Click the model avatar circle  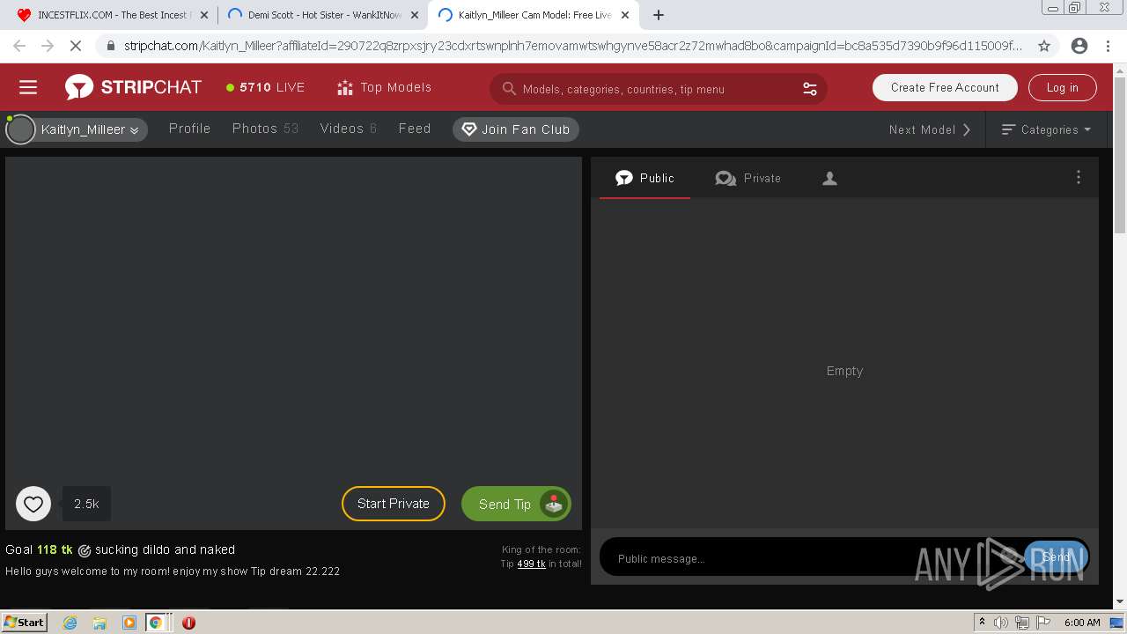(x=20, y=129)
